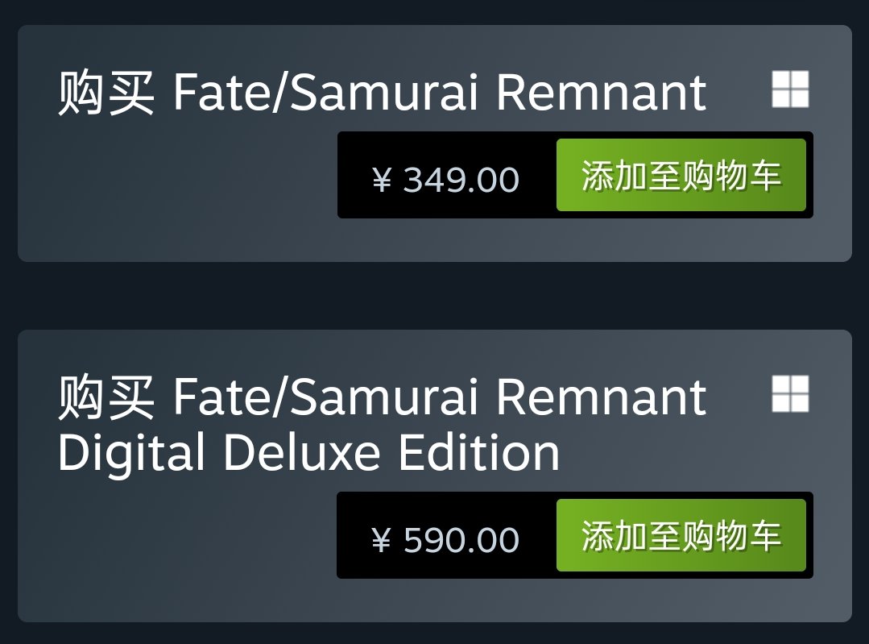Click the word 'Edition' in second card
The height and width of the screenshot is (644, 869).
tap(478, 453)
